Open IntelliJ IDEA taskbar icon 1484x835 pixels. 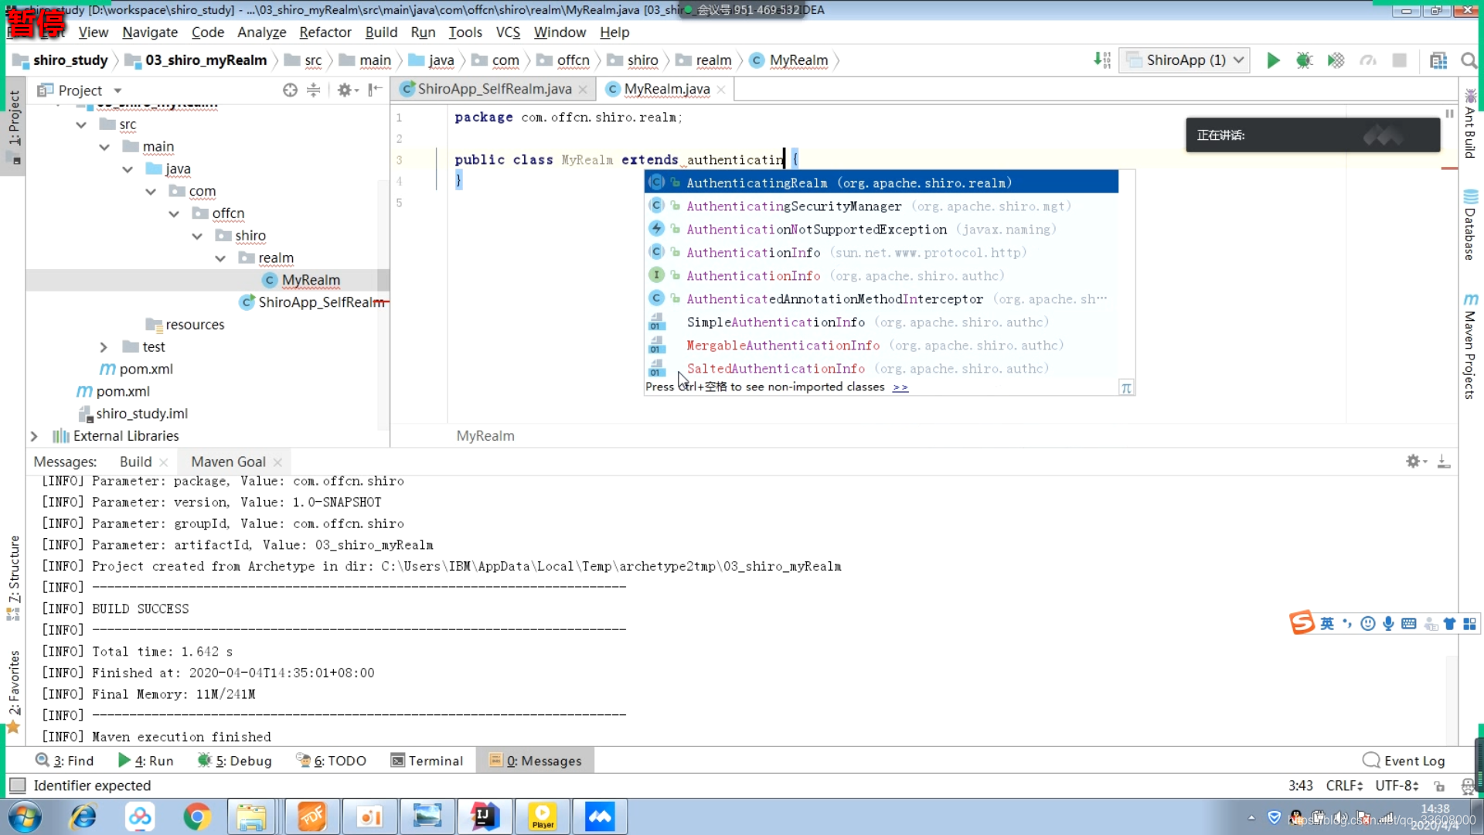(485, 816)
